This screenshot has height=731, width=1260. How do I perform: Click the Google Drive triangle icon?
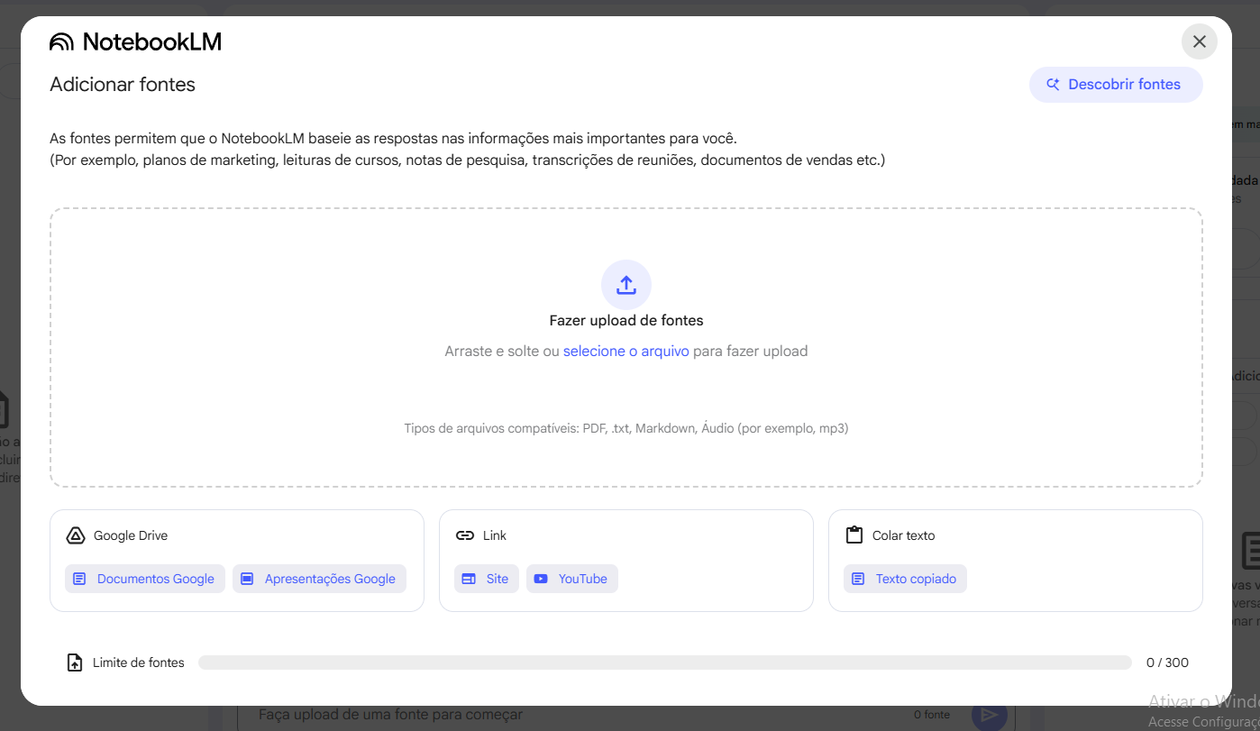[x=76, y=535]
